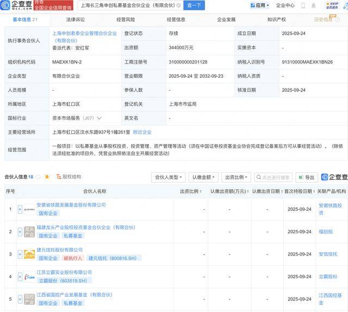Switch to 经营信息 tab
Screen dimensions: 348x312
(x=176, y=20)
